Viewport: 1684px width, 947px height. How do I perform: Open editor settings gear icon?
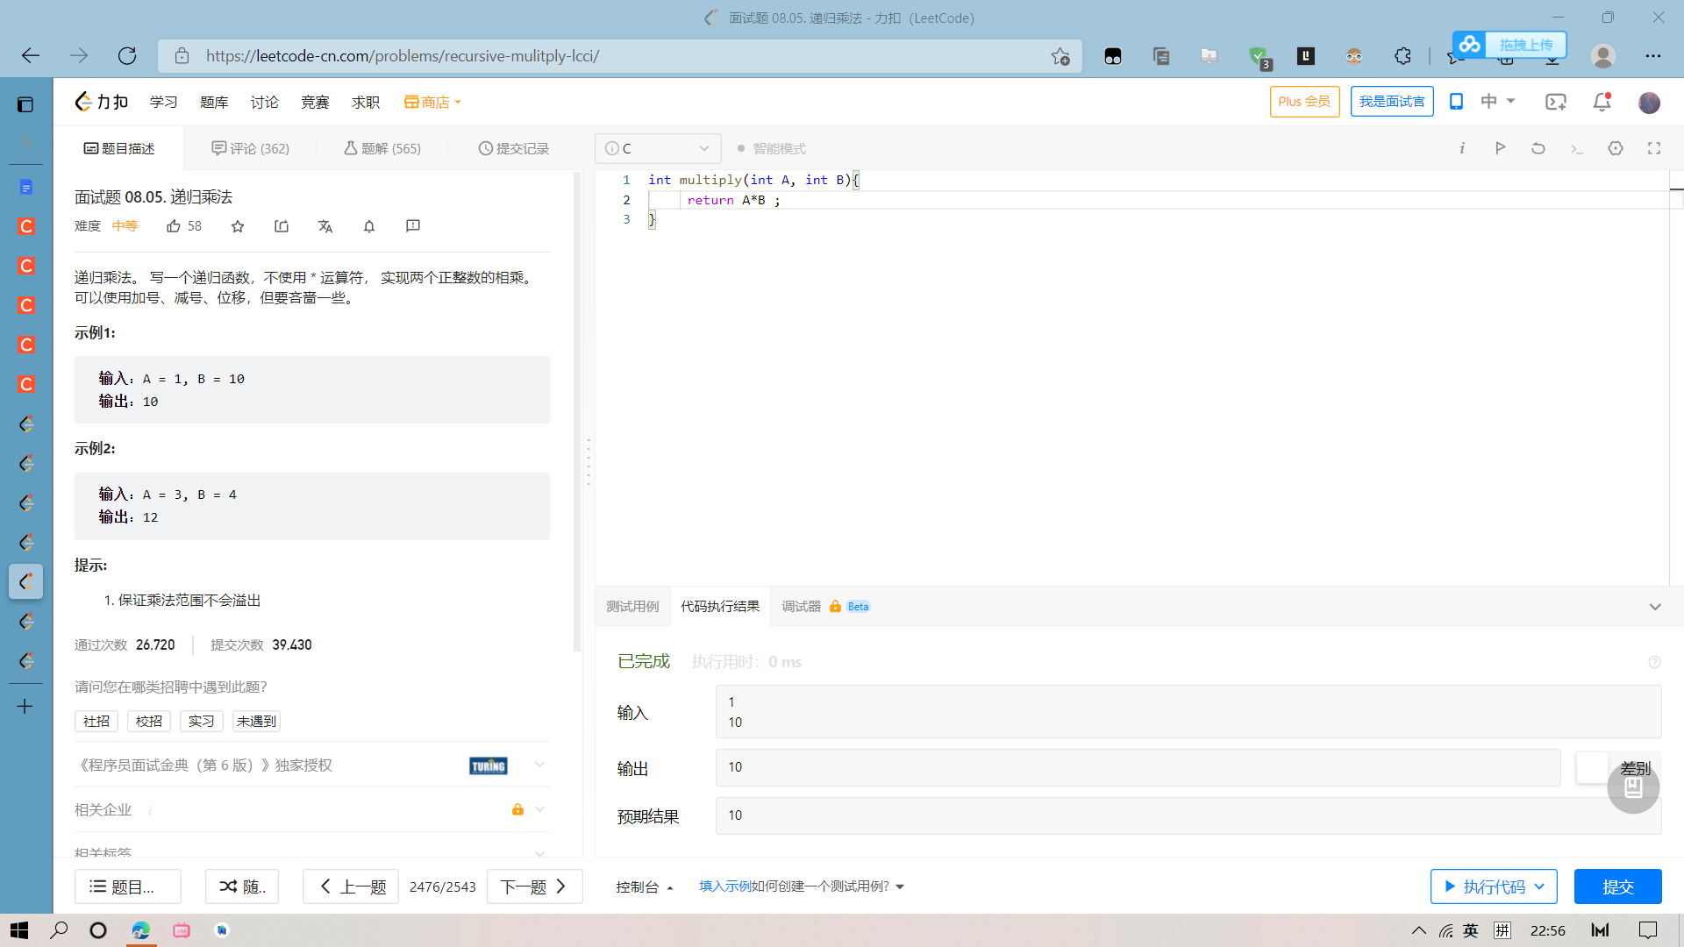pos(1616,148)
